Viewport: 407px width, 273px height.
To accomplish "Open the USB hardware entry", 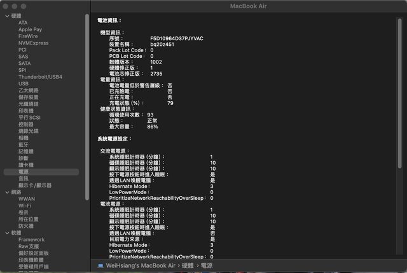I will click(24, 83).
